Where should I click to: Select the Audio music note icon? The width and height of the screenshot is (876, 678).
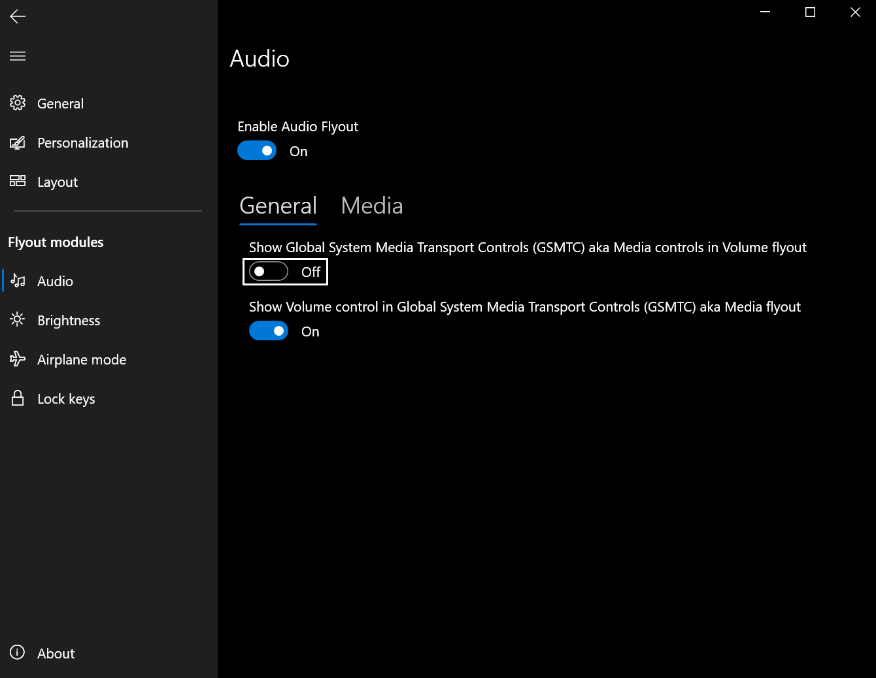(17, 280)
